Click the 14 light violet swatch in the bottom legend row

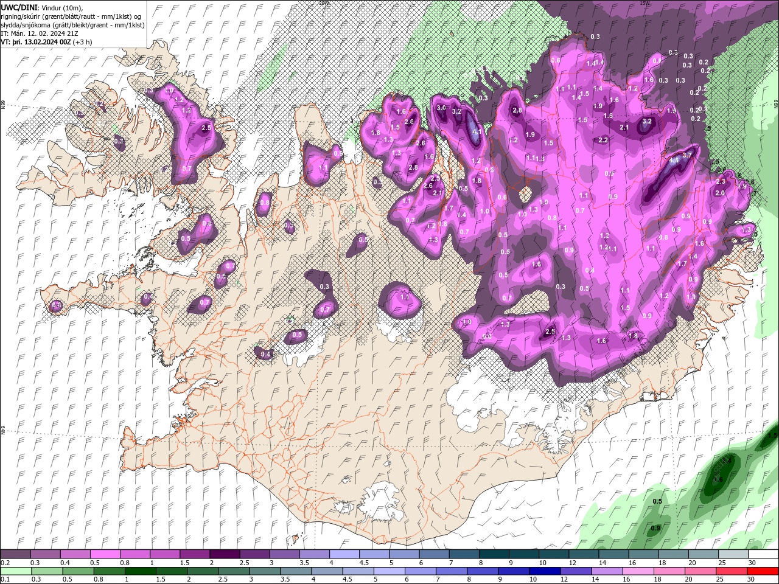pyautogui.click(x=607, y=571)
